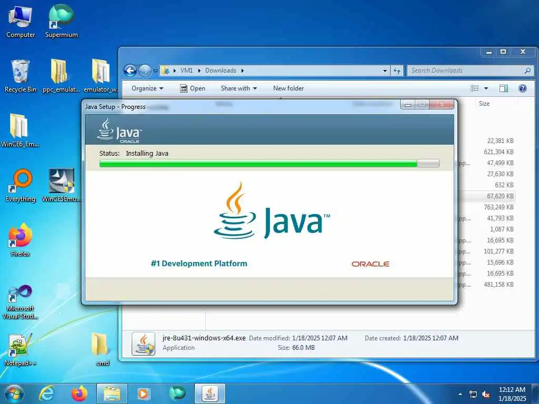
Task: Expand the arrow after Downloads breadcrumb
Action: (242, 70)
